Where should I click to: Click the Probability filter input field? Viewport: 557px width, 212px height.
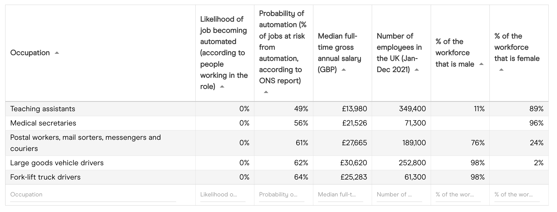point(282,195)
